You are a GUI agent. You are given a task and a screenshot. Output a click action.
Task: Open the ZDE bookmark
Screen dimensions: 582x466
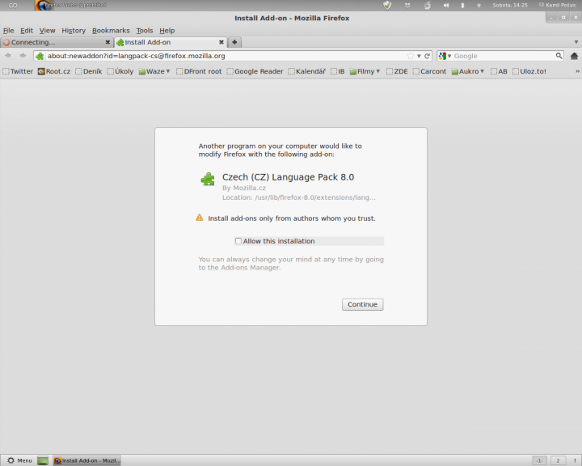pyautogui.click(x=397, y=71)
